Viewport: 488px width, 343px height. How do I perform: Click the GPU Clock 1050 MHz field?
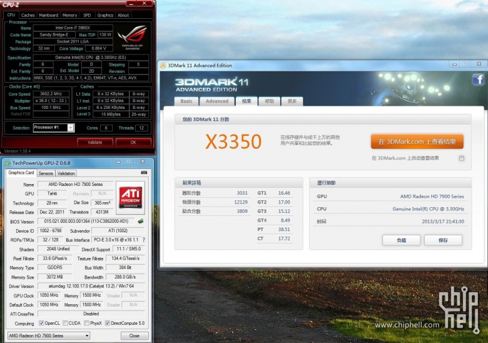pos(49,295)
